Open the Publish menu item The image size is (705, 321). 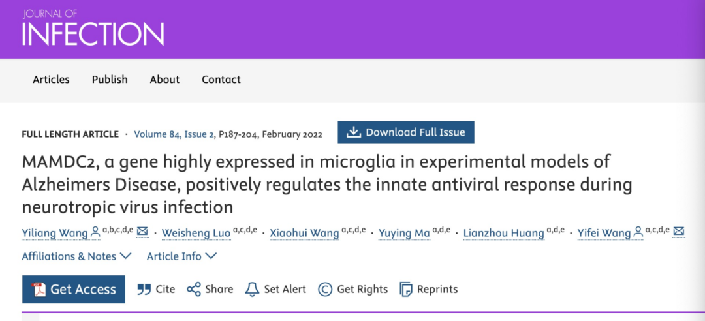pos(110,80)
